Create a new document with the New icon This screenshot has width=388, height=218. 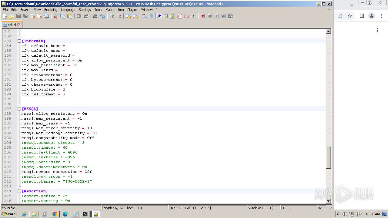pos(5,16)
